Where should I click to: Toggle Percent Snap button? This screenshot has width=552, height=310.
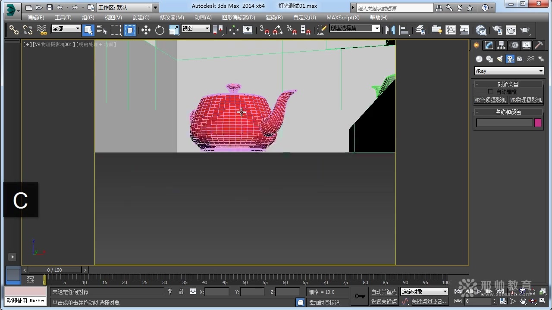click(292, 30)
